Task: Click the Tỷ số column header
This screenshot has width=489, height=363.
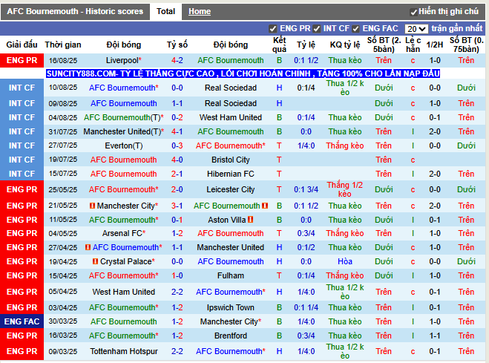Action: 177,45
